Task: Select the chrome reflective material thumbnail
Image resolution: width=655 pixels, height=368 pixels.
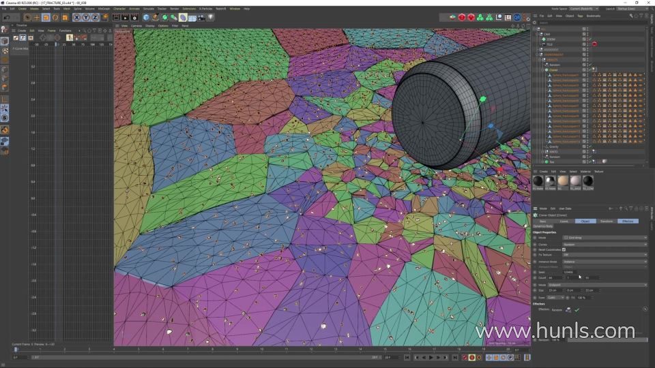Action: [551, 181]
